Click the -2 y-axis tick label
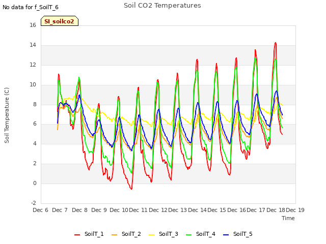326x244 pixels. [x=34, y=203]
